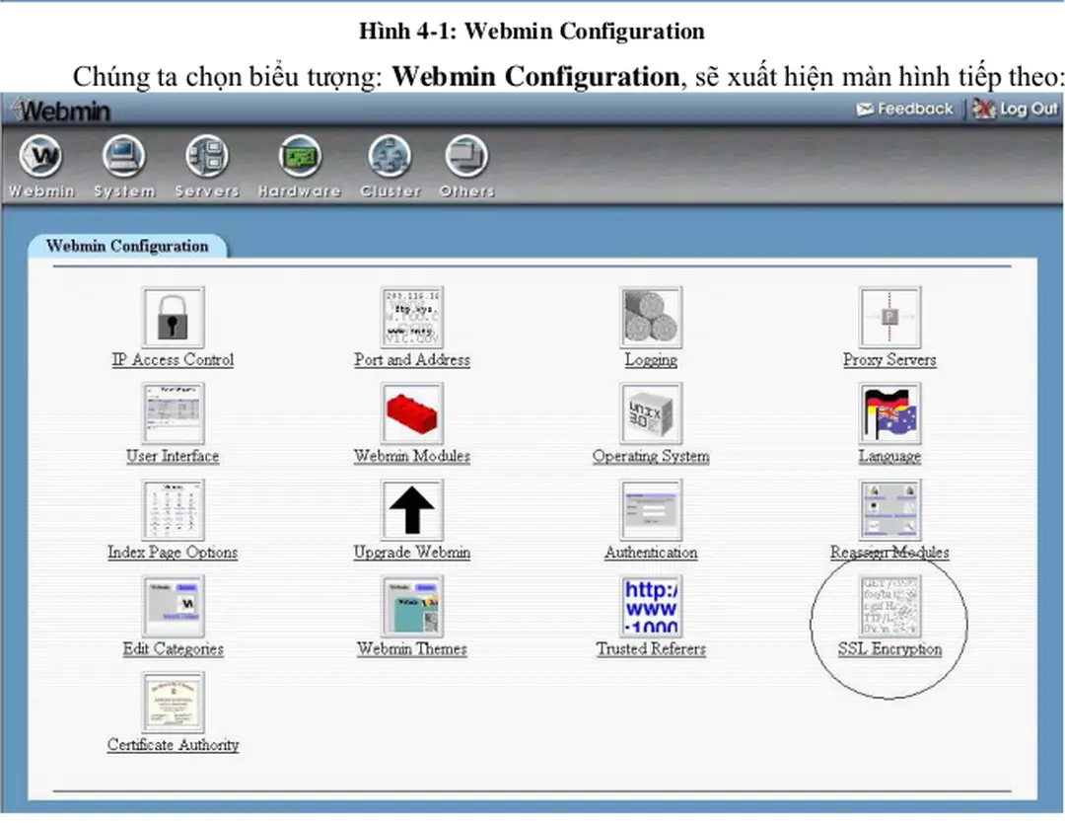Switch to the System category

[124, 166]
